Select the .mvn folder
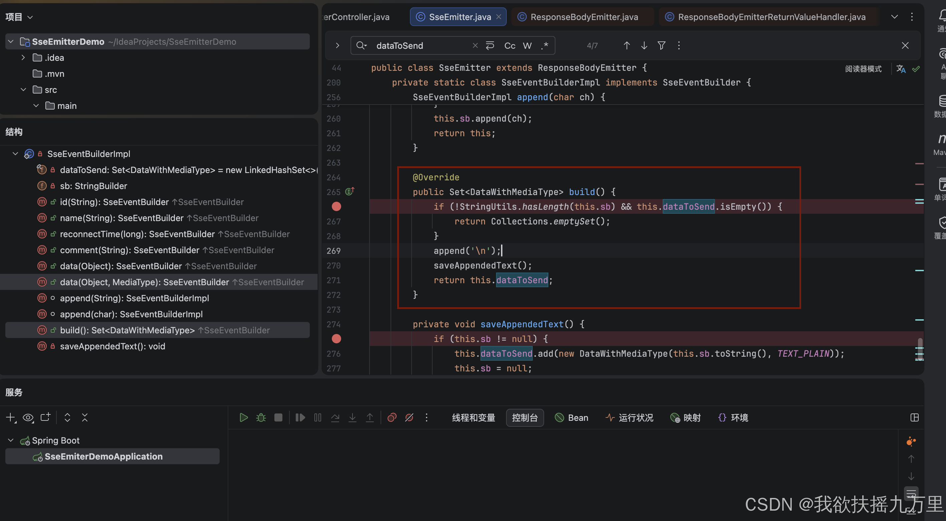The image size is (946, 521). [x=48, y=74]
